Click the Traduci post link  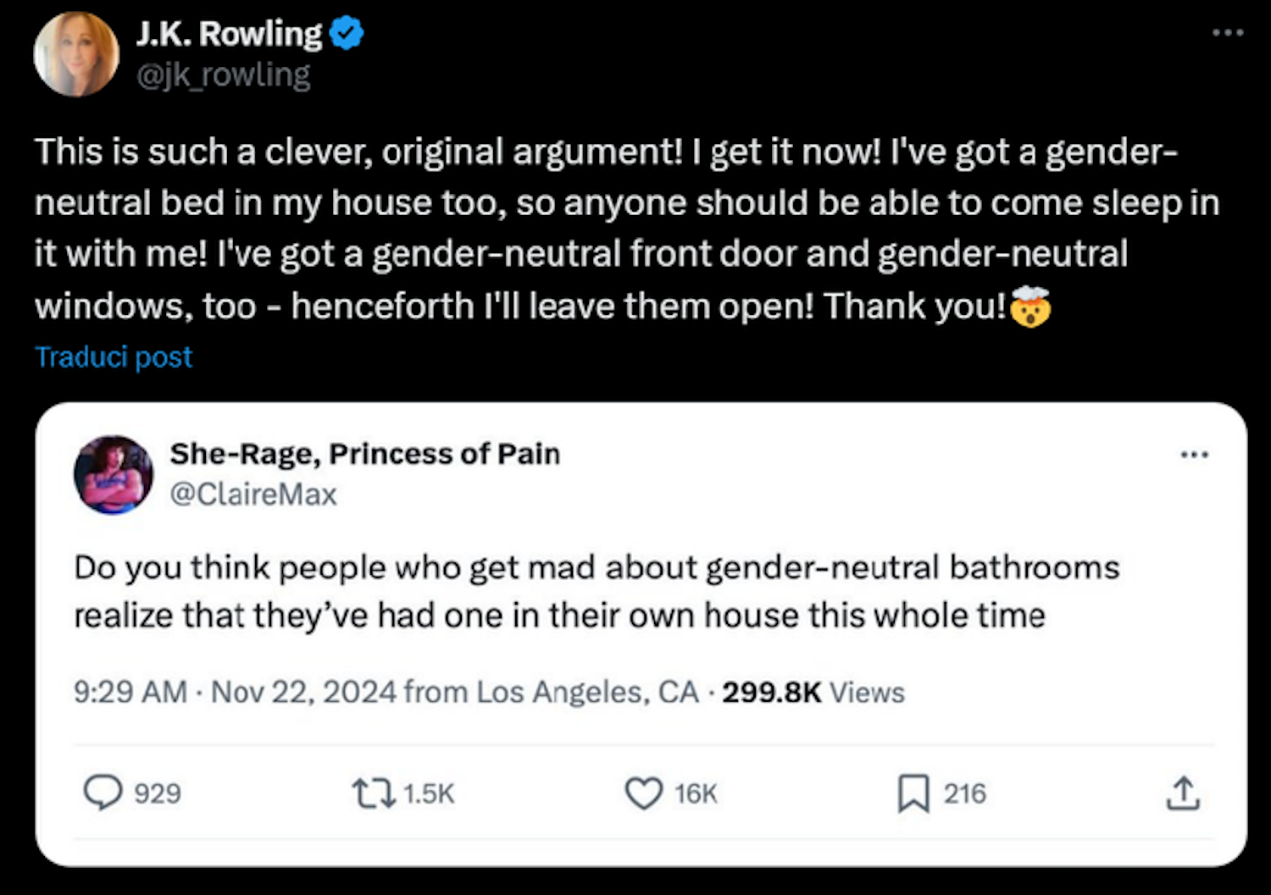[x=114, y=356]
